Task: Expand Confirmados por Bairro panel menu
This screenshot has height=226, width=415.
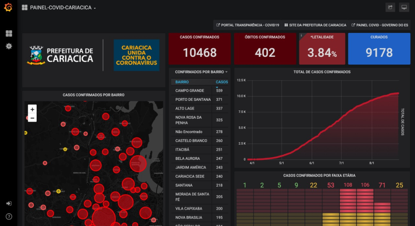Action: pyautogui.click(x=201, y=72)
